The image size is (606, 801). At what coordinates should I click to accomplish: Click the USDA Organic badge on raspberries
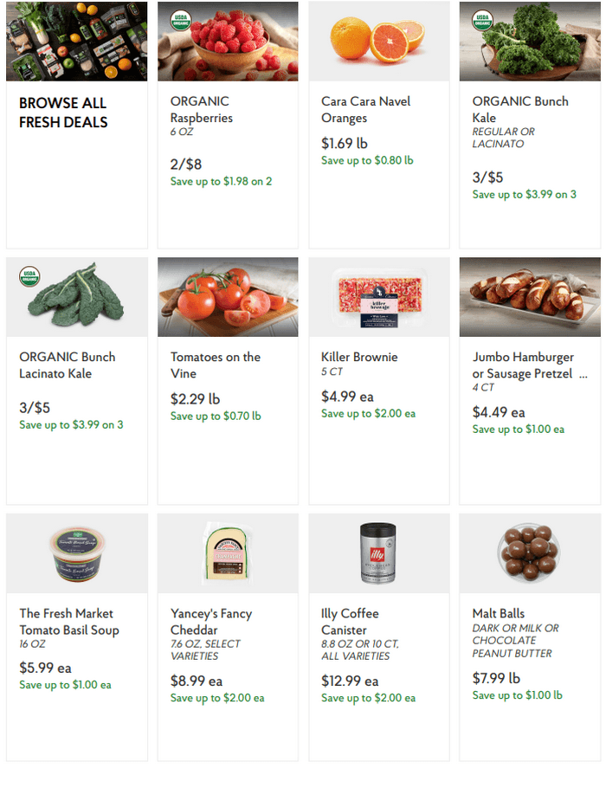pyautogui.click(x=181, y=21)
